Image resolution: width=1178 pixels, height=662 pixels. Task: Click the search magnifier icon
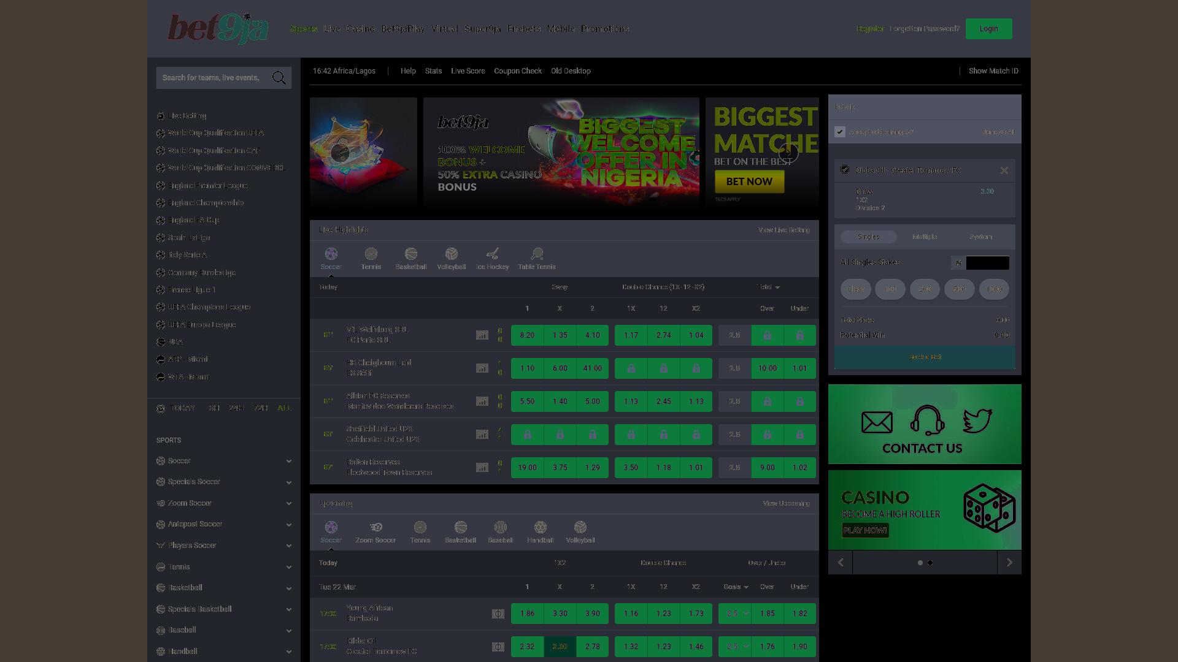(x=279, y=78)
